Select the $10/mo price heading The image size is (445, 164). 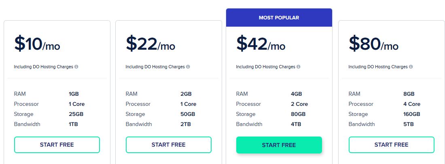[x=37, y=44]
